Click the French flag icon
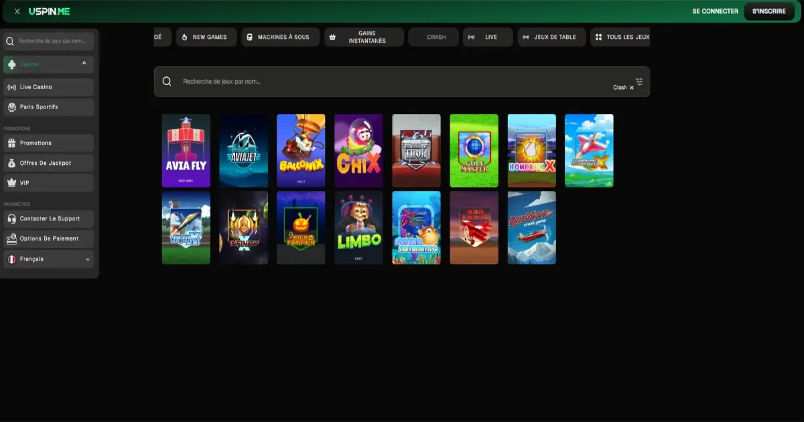Image resolution: width=804 pixels, height=422 pixels. point(11,259)
